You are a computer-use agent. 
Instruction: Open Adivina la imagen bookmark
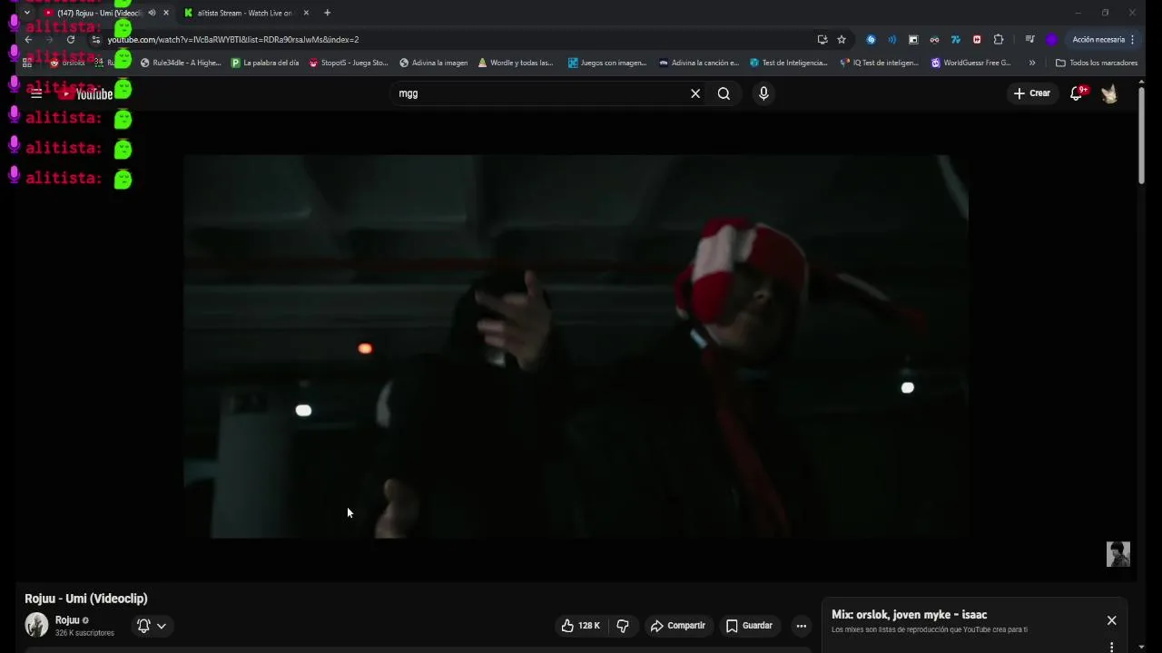coord(433,63)
